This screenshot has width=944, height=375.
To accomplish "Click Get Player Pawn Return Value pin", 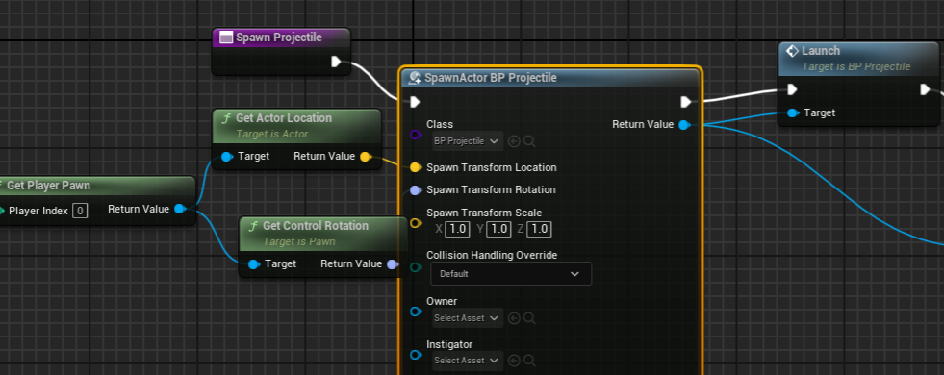I will pyautogui.click(x=179, y=209).
